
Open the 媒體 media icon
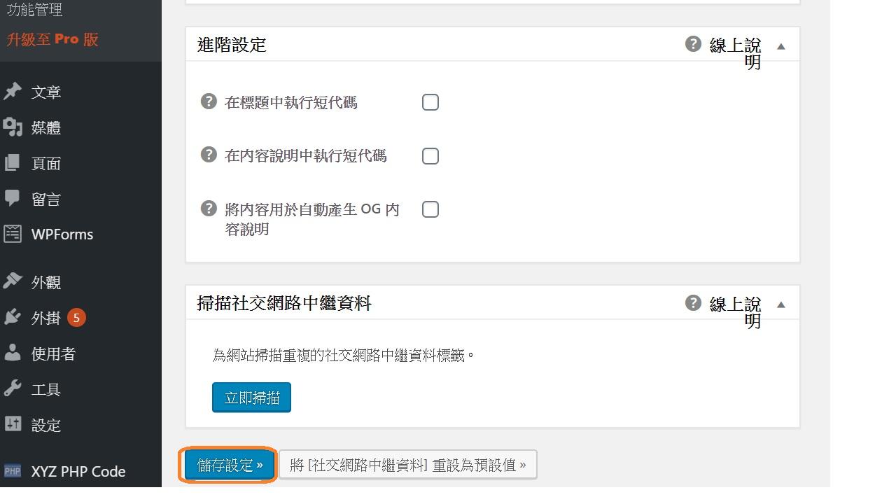pyautogui.click(x=13, y=127)
